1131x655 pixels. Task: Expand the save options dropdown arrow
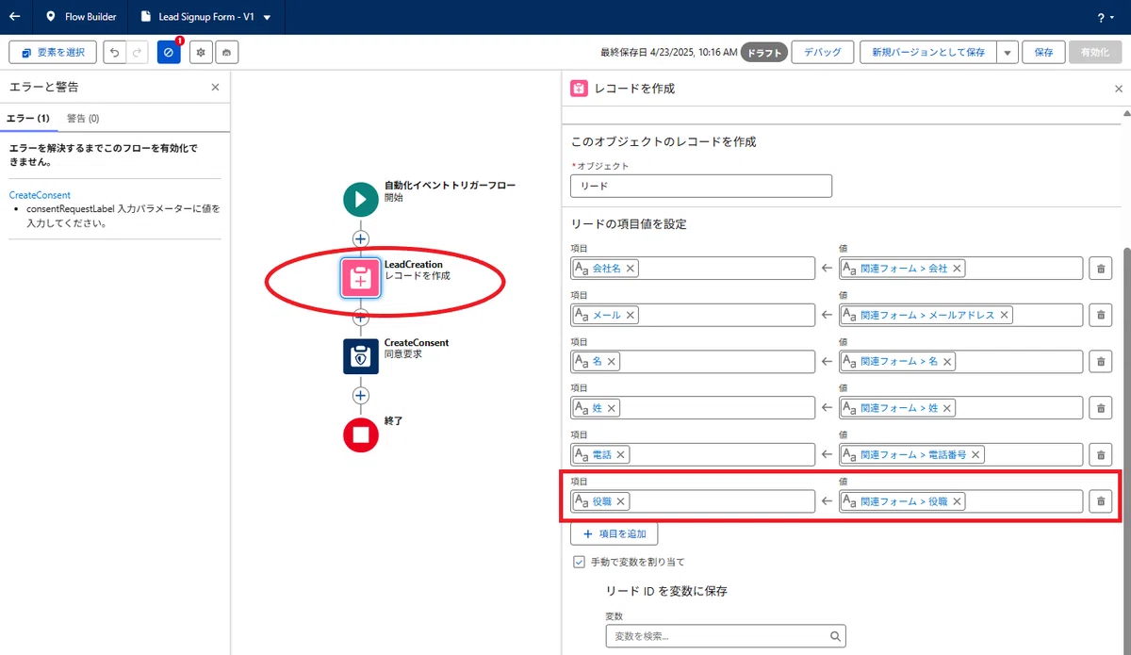(x=1007, y=53)
